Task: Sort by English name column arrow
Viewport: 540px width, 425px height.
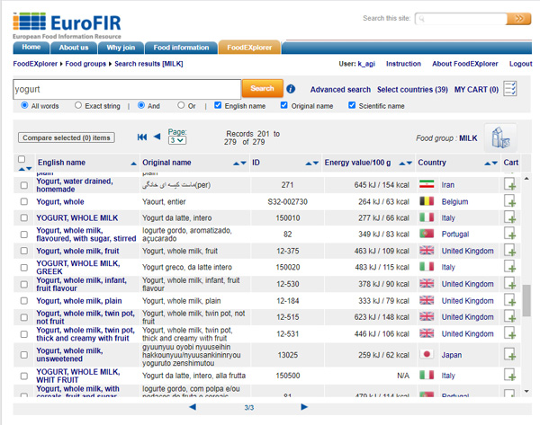Action: coord(133,164)
